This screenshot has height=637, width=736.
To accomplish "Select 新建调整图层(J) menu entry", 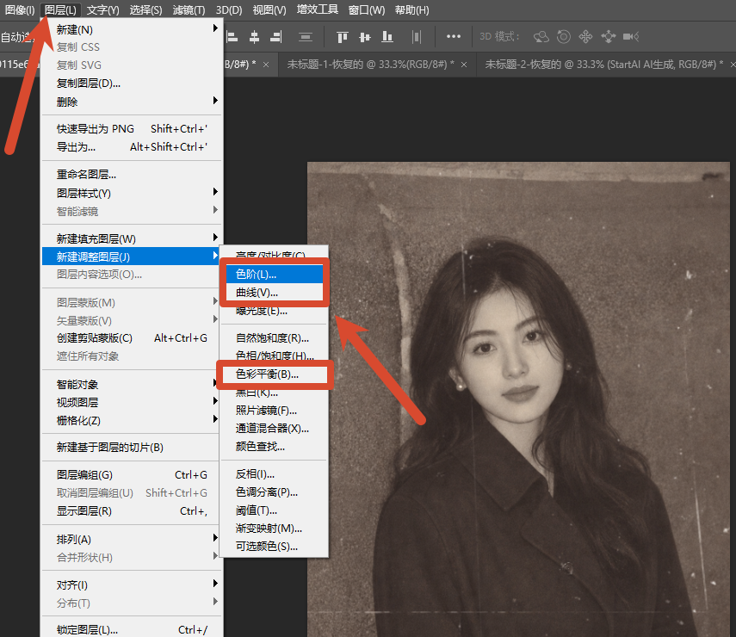I will click(131, 257).
